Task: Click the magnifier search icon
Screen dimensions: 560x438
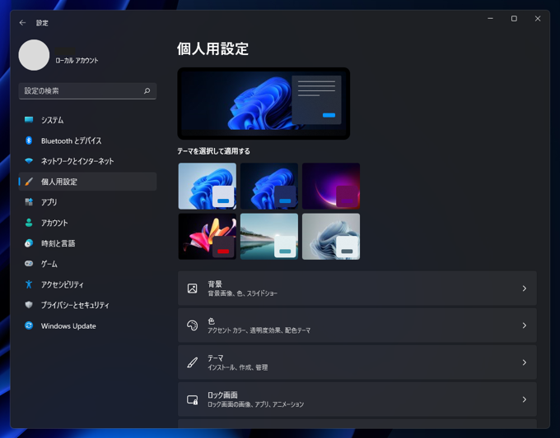Action: 147,91
